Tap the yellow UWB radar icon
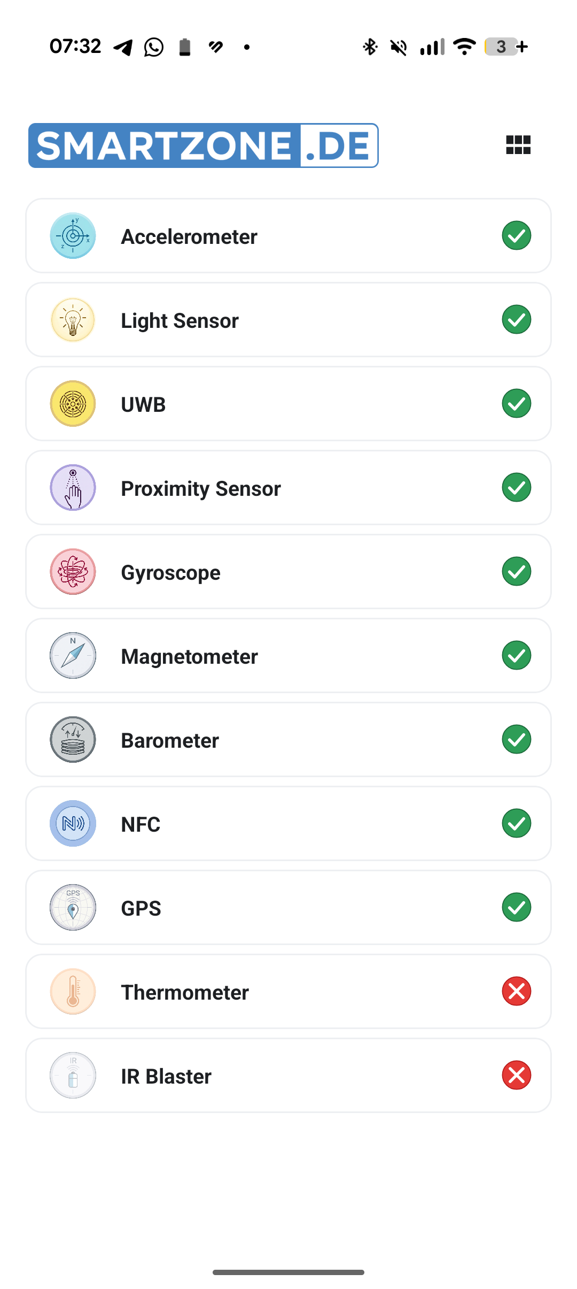The image size is (577, 1289). pos(73,404)
